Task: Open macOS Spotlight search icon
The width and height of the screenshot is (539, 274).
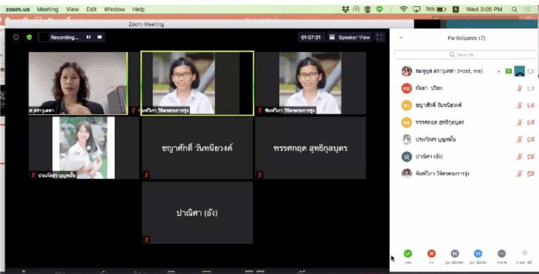Action: 514,9
